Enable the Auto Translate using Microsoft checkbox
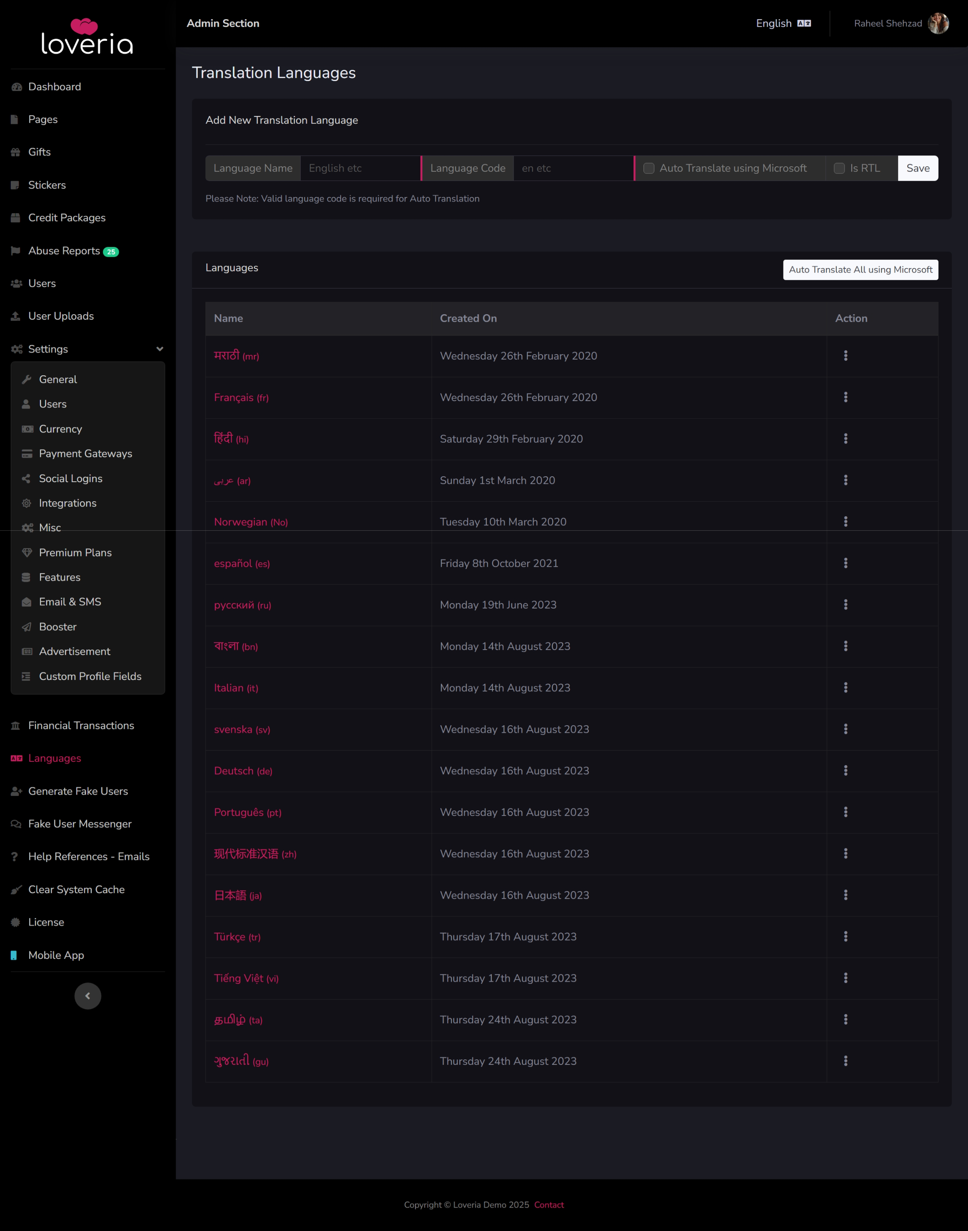The height and width of the screenshot is (1231, 968). tap(649, 168)
